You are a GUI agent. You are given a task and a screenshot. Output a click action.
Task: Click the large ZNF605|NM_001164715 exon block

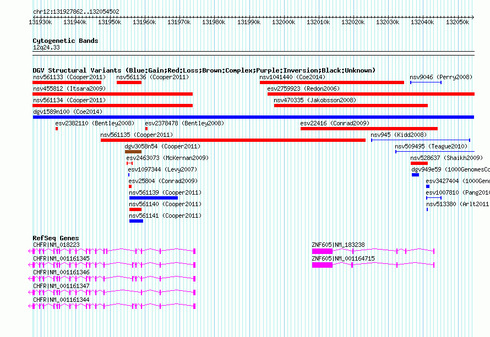coord(322,265)
